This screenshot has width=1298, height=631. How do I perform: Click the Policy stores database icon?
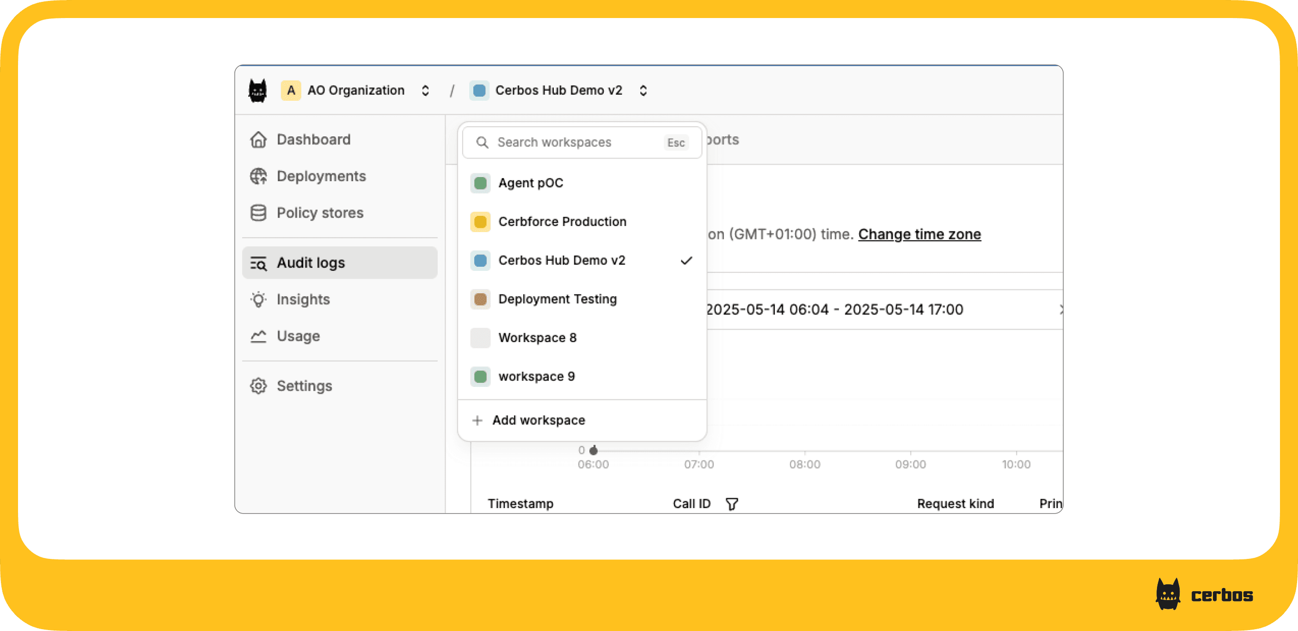pyautogui.click(x=258, y=213)
